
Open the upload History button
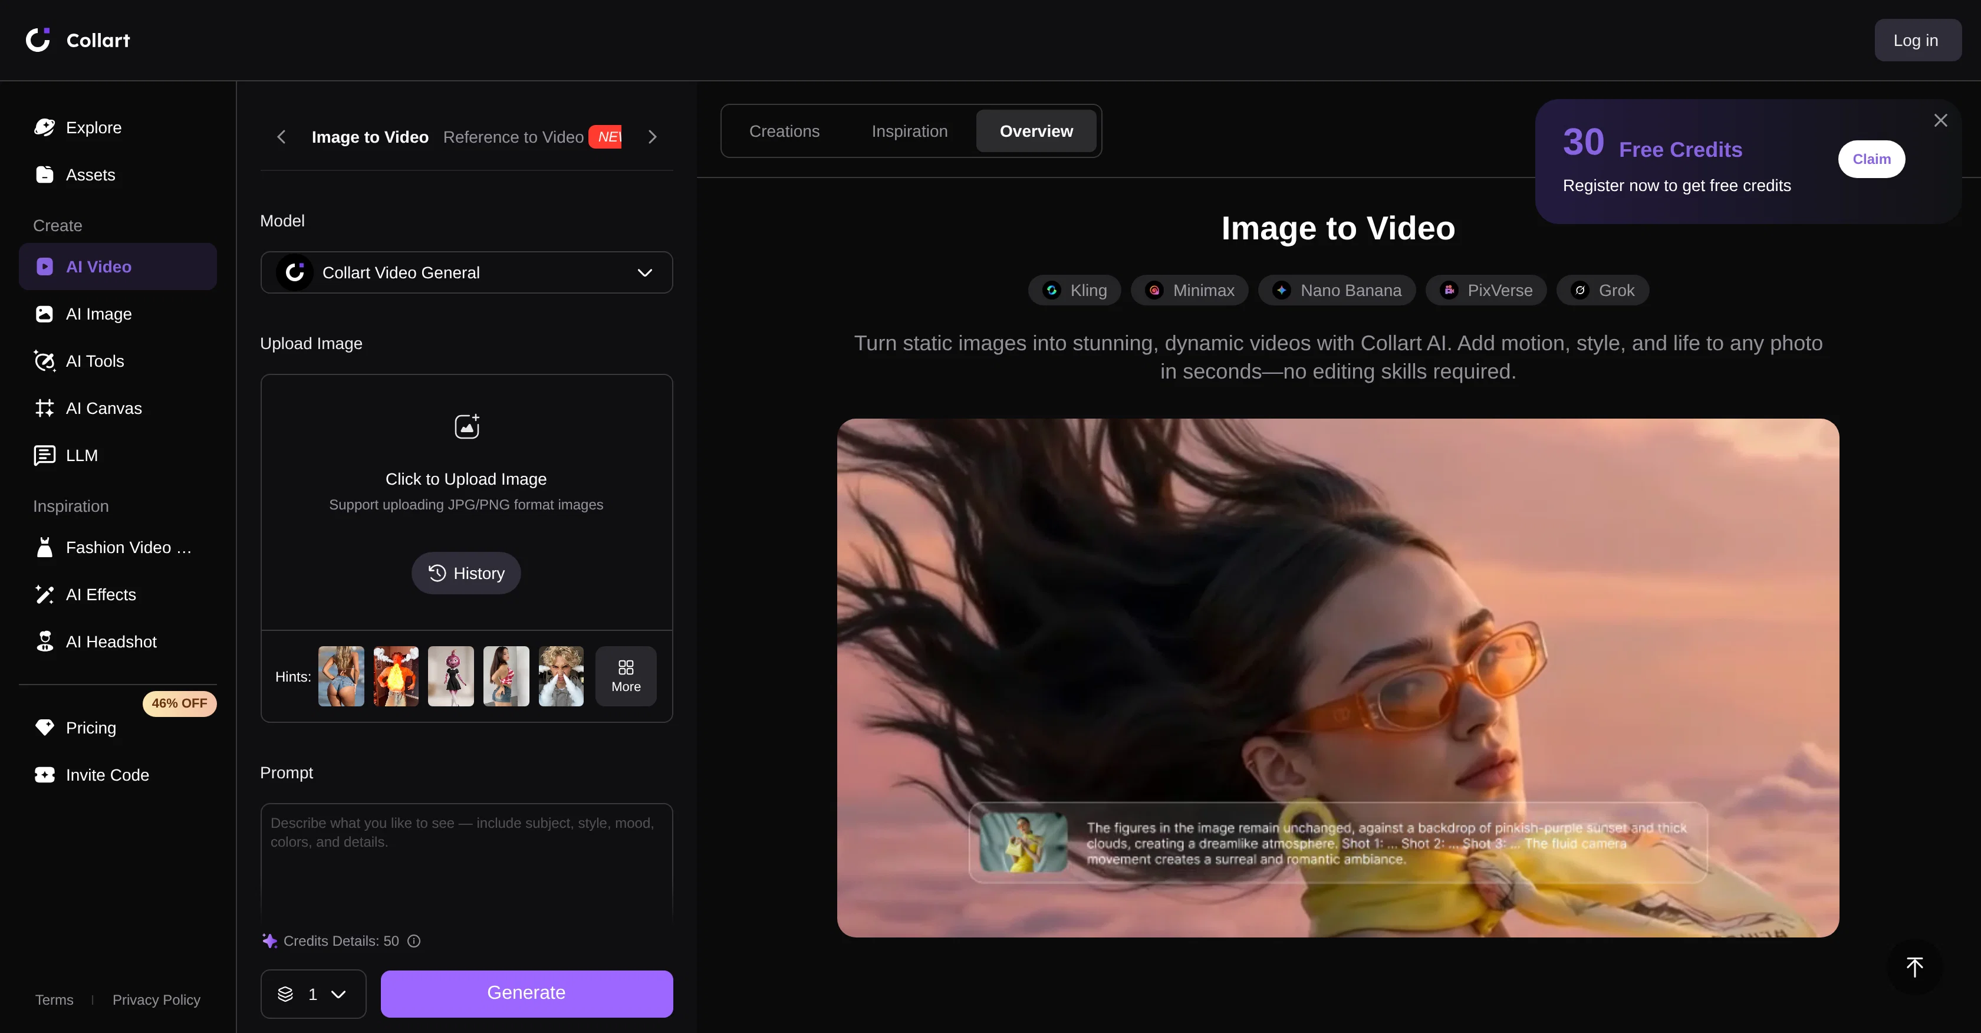tap(466, 573)
